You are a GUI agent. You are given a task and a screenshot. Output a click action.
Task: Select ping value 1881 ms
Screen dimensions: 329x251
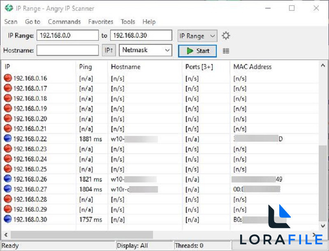[90, 139]
